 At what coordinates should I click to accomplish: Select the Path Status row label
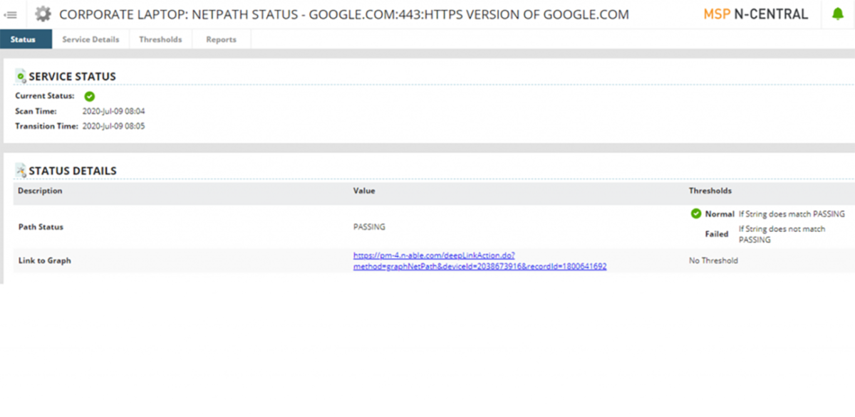[x=41, y=227]
